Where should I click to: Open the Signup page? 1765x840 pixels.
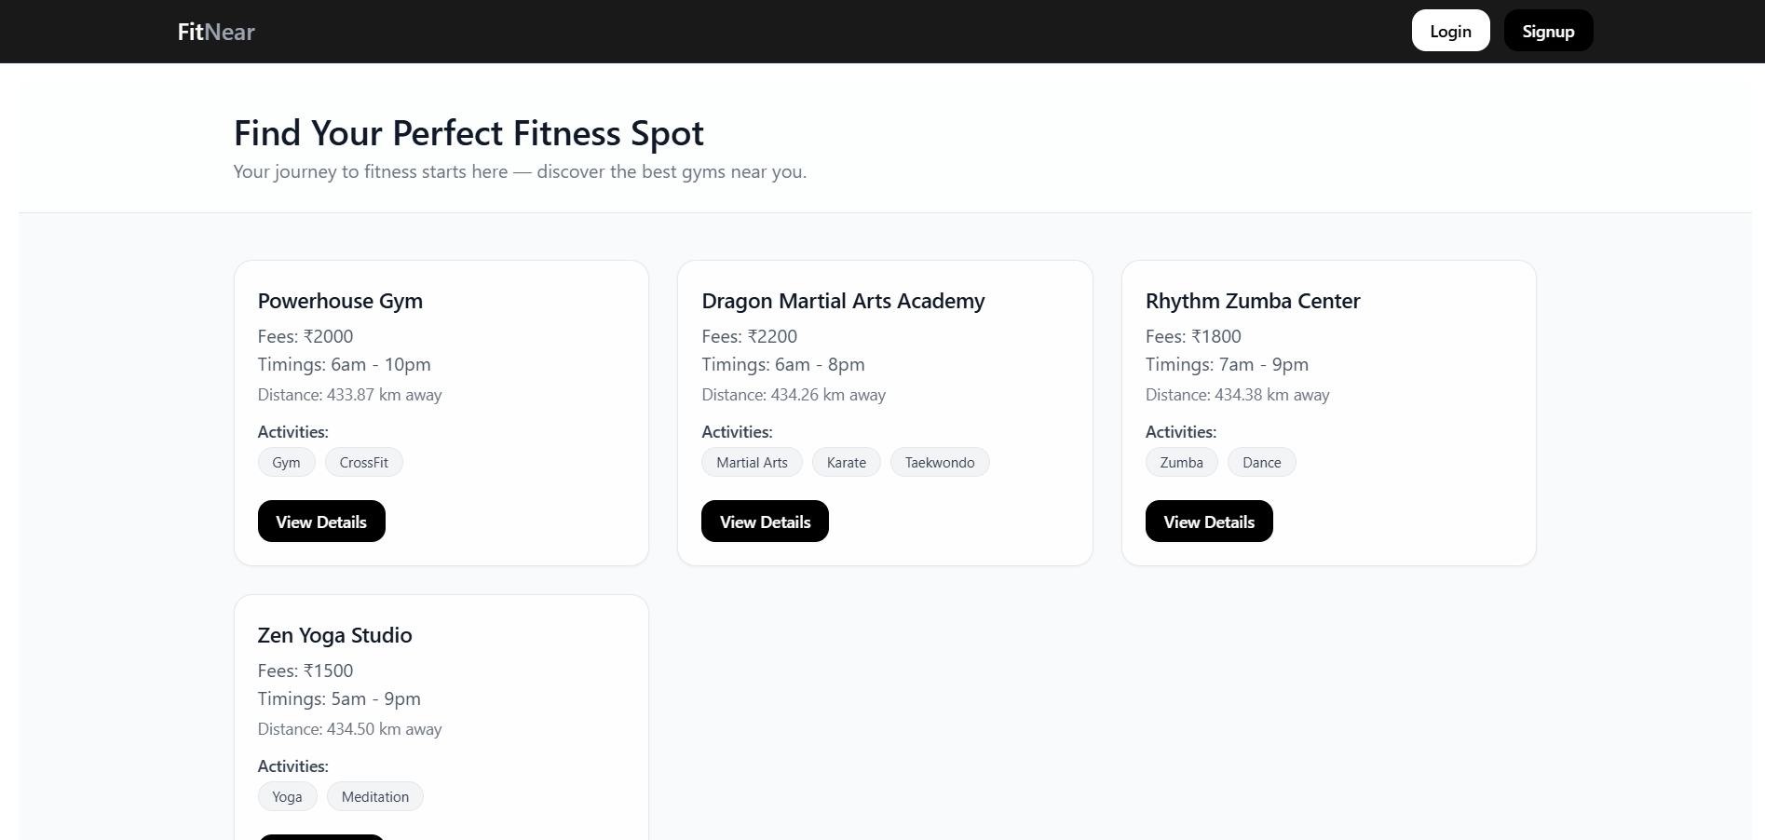[1548, 32]
